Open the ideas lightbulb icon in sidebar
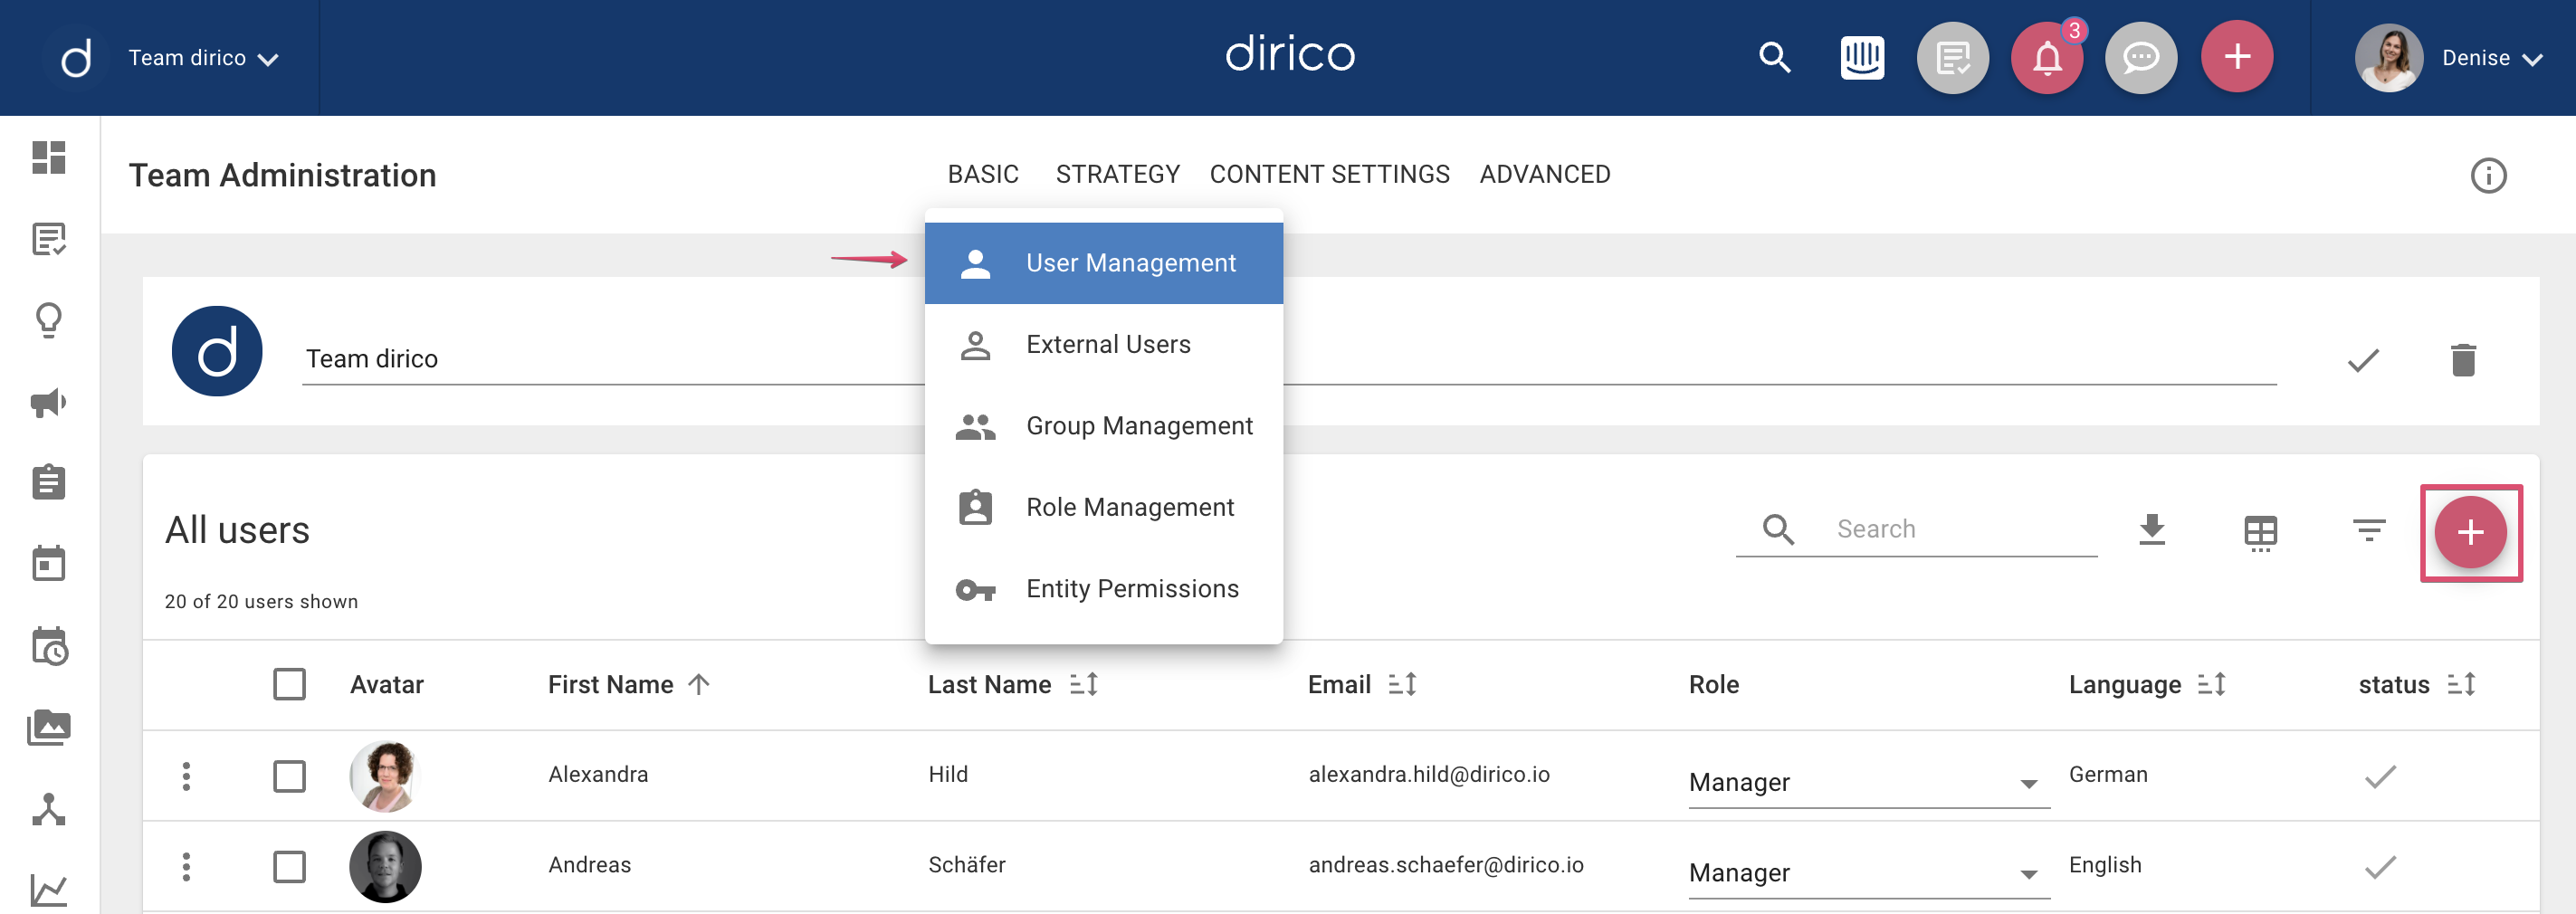Screen dimensions: 2576x914 (x=49, y=321)
